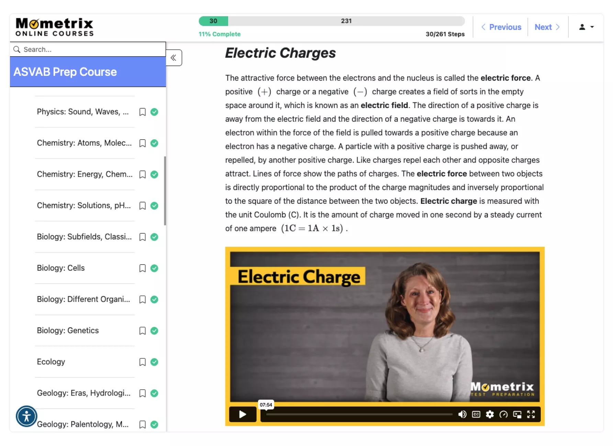Image resolution: width=613 pixels, height=446 pixels.
Task: Go to the Next step
Action: point(547,27)
